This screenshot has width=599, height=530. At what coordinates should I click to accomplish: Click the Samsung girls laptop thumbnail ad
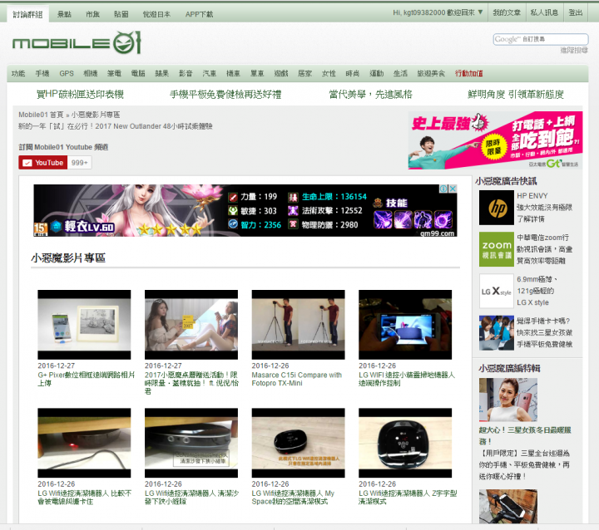[x=496, y=333]
